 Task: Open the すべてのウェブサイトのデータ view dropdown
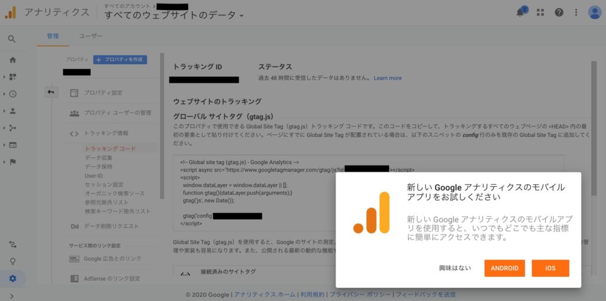click(x=174, y=15)
